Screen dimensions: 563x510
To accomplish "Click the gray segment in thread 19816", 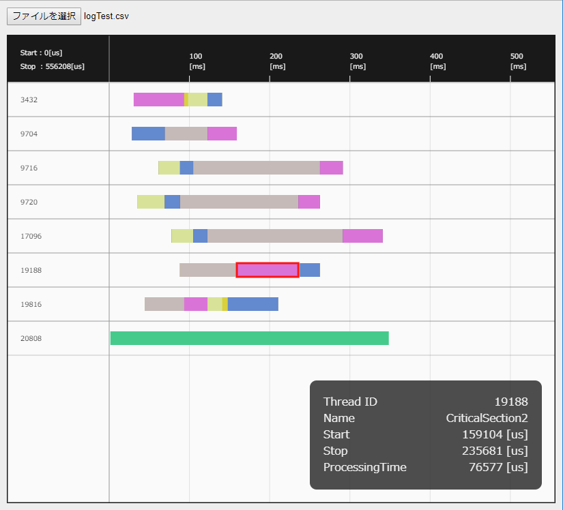I will tap(164, 304).
